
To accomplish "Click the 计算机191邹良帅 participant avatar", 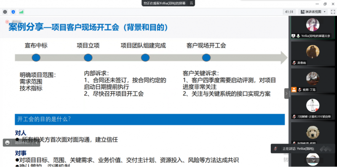I will (x=313, y=105).
